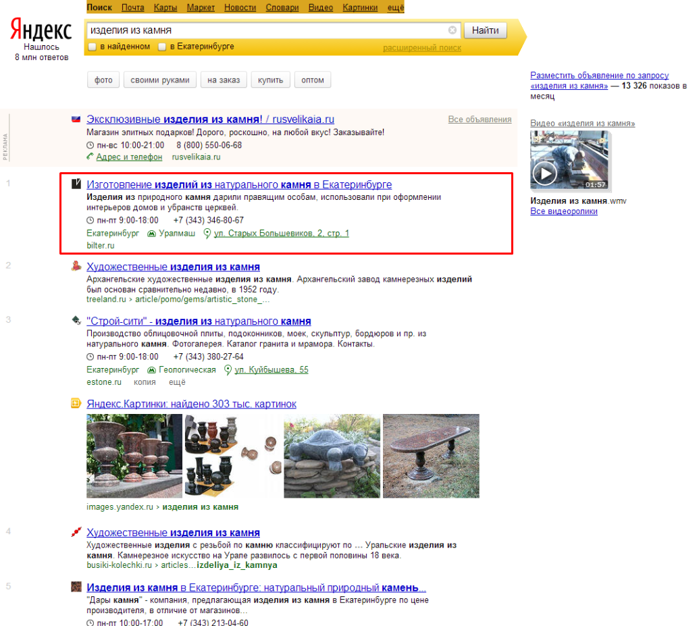Viewport: 699px width, 626px height.
Task: Open the stone vases on pedestals image
Action: click(x=134, y=456)
